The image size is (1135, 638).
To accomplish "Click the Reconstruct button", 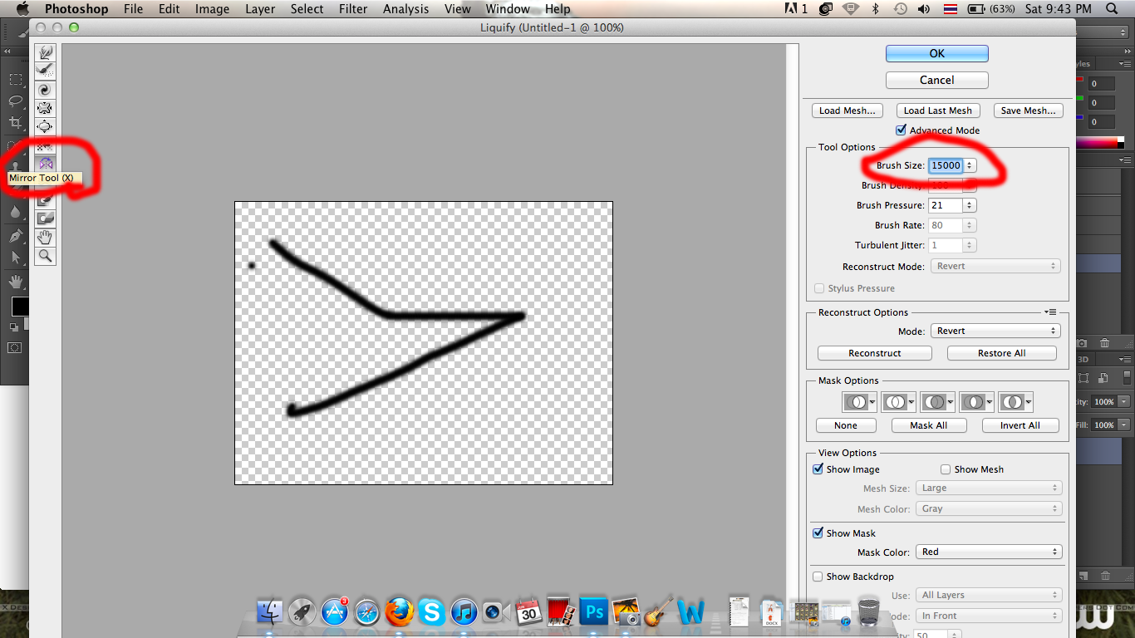I will (x=875, y=353).
